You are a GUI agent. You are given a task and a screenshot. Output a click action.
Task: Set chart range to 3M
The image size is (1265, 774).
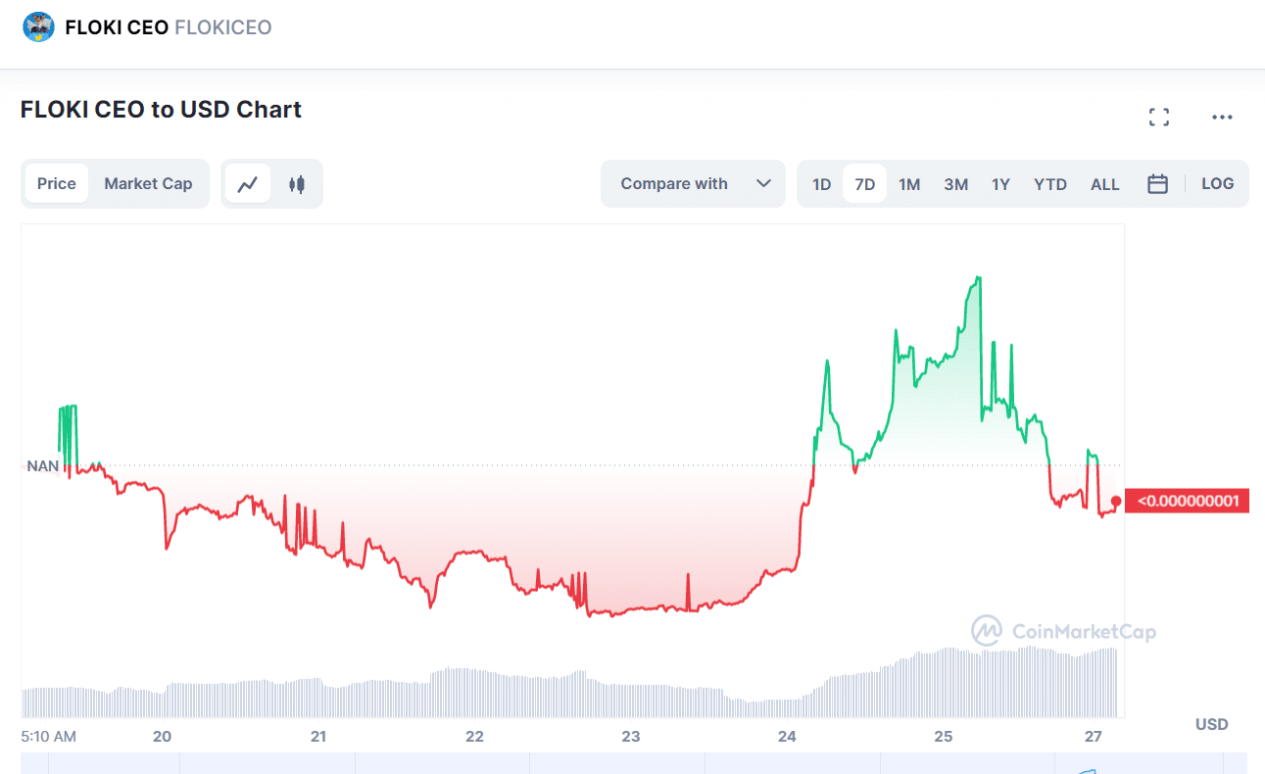[955, 184]
